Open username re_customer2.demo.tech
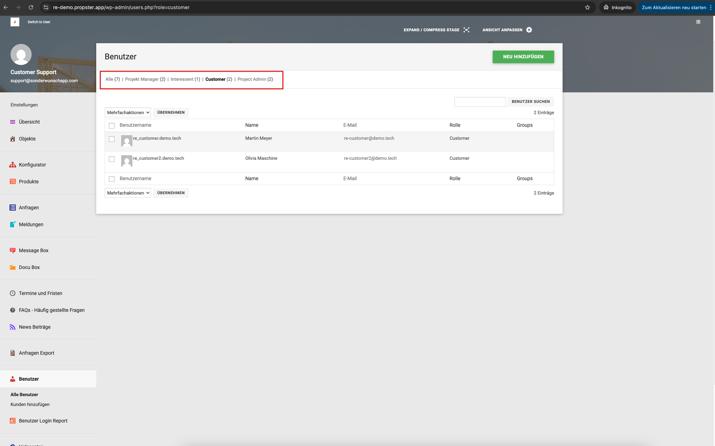Screen dimensions: 715x446 coord(158,158)
